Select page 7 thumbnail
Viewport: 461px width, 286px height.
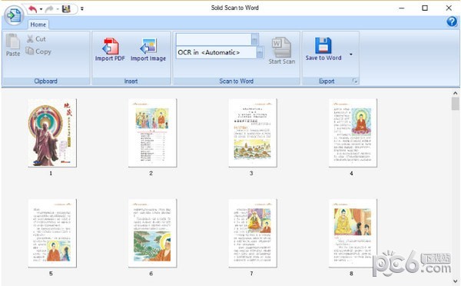253,233
